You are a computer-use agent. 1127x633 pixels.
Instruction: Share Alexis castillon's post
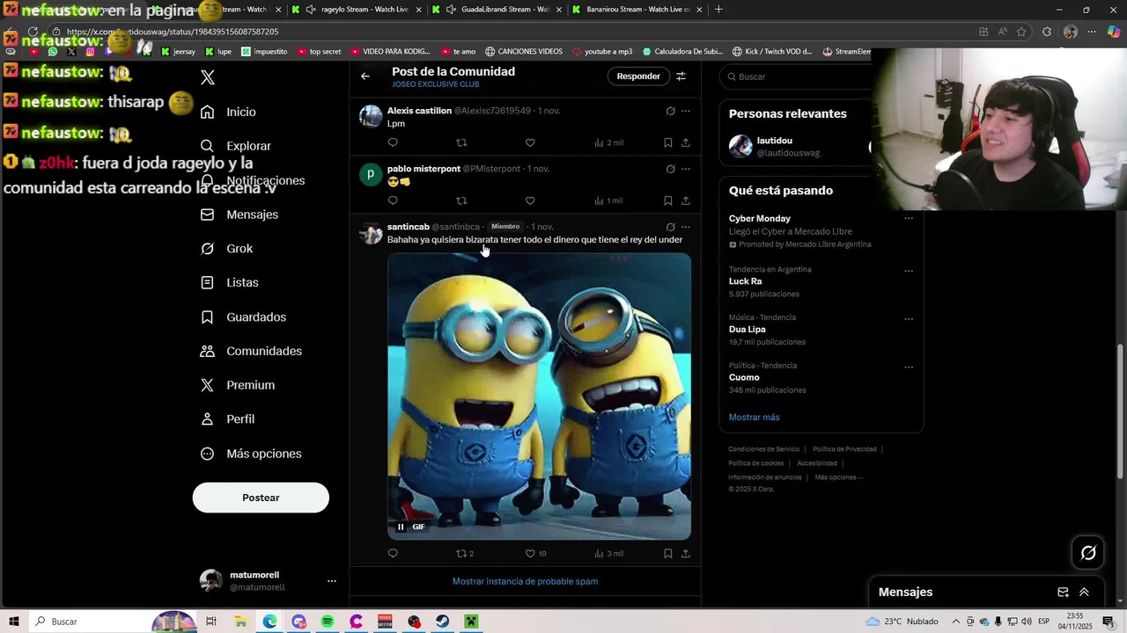pyautogui.click(x=686, y=142)
